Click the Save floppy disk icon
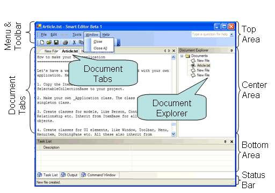 tap(56, 42)
